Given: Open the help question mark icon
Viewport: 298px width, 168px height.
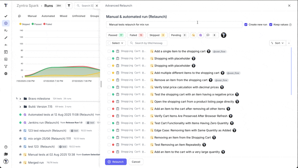Looking at the screenshot, I should point(6,147).
